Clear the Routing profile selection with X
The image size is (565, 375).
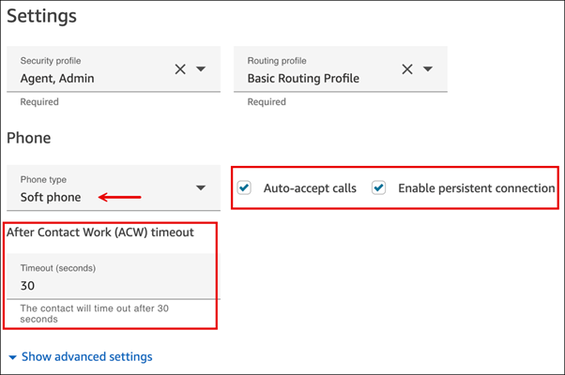407,69
